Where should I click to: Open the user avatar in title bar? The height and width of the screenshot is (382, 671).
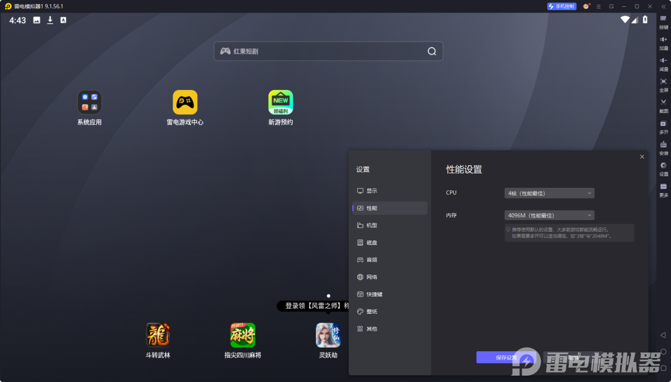pos(586,6)
